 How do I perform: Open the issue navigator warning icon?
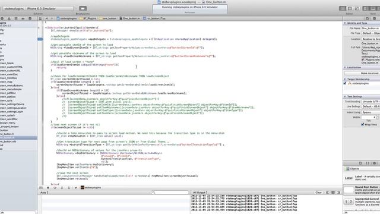click(9, 18)
